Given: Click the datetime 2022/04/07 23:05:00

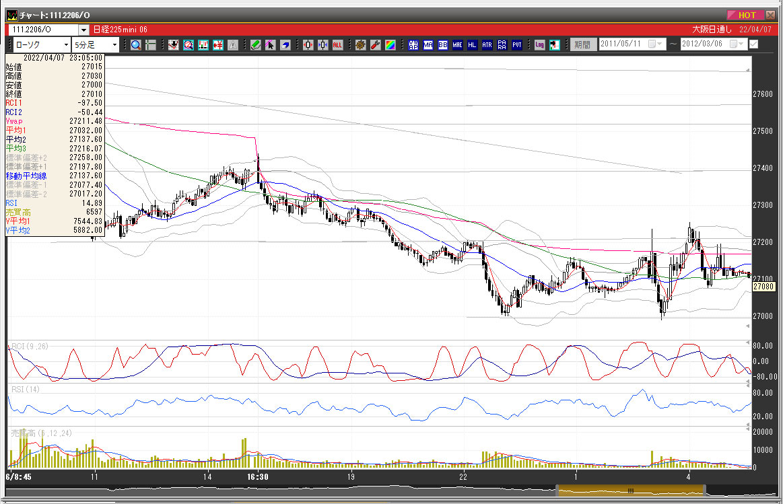Looking at the screenshot, I should pyautogui.click(x=63, y=58).
